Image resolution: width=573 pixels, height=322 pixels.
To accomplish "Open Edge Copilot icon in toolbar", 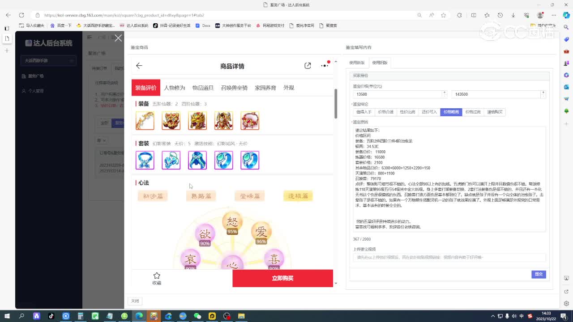I will coord(566,15).
